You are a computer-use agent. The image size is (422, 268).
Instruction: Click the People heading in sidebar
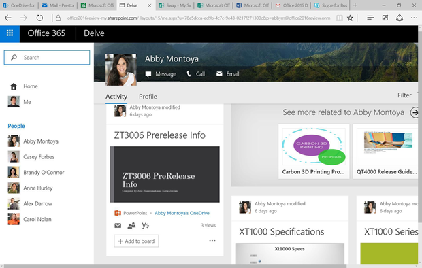coord(16,126)
